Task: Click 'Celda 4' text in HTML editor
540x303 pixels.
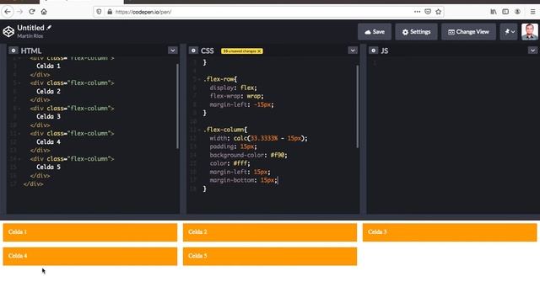Action: coord(48,142)
